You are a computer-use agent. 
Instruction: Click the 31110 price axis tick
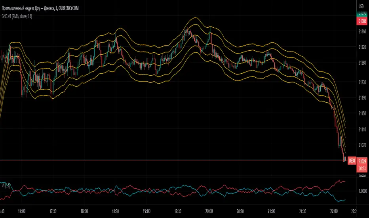pyautogui.click(x=362, y=129)
